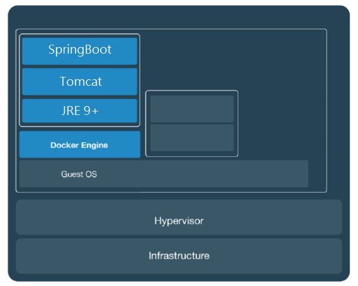Screen dimensions: 358x286
Task: Click the Tomcat layer block
Action: click(x=80, y=82)
